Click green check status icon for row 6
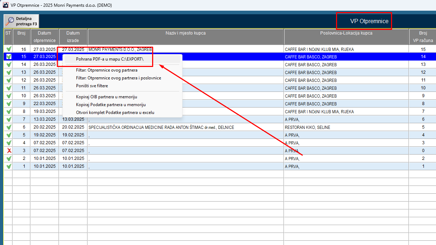This screenshot has width=436, height=245. click(9, 127)
